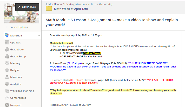
Task: Open Workload Planning
Action: point(22,91)
